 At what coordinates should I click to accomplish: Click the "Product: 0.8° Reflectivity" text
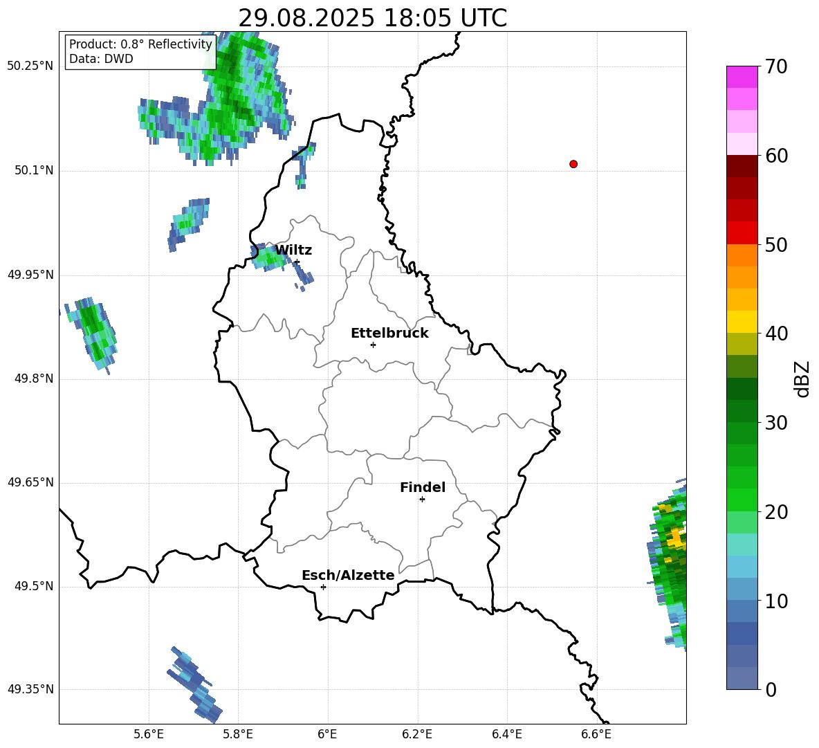(140, 44)
